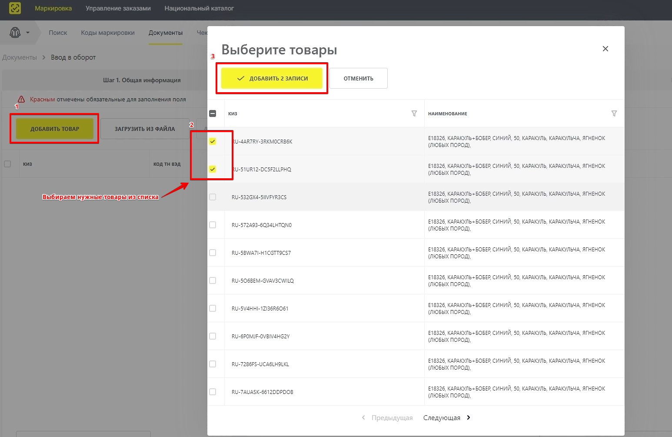672x437 pixels.
Task: Select Шаг 1. Общая информация step
Action: pyautogui.click(x=142, y=80)
